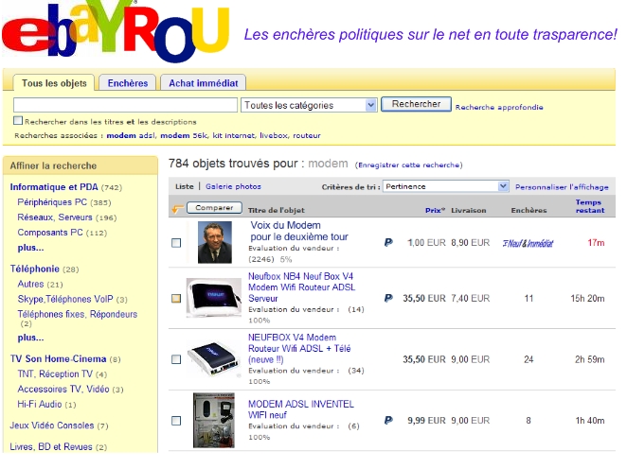Click related search routeur
Image resolution: width=627 pixels, height=469 pixels.
click(x=307, y=136)
